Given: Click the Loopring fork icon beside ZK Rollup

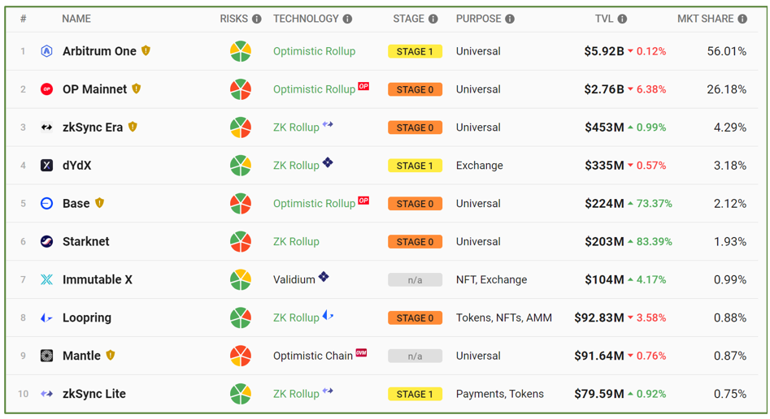Looking at the screenshot, I should (x=328, y=315).
